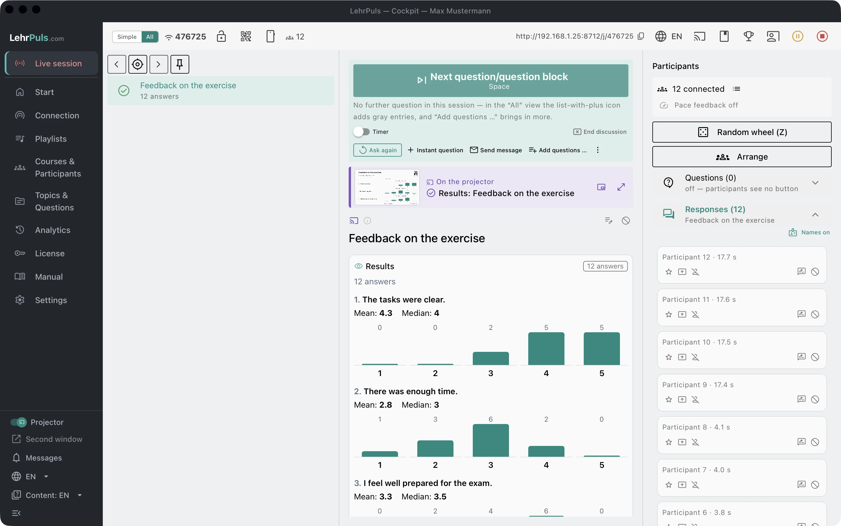Open the phone preview icon
Screen dimensions: 841x526
click(x=270, y=37)
